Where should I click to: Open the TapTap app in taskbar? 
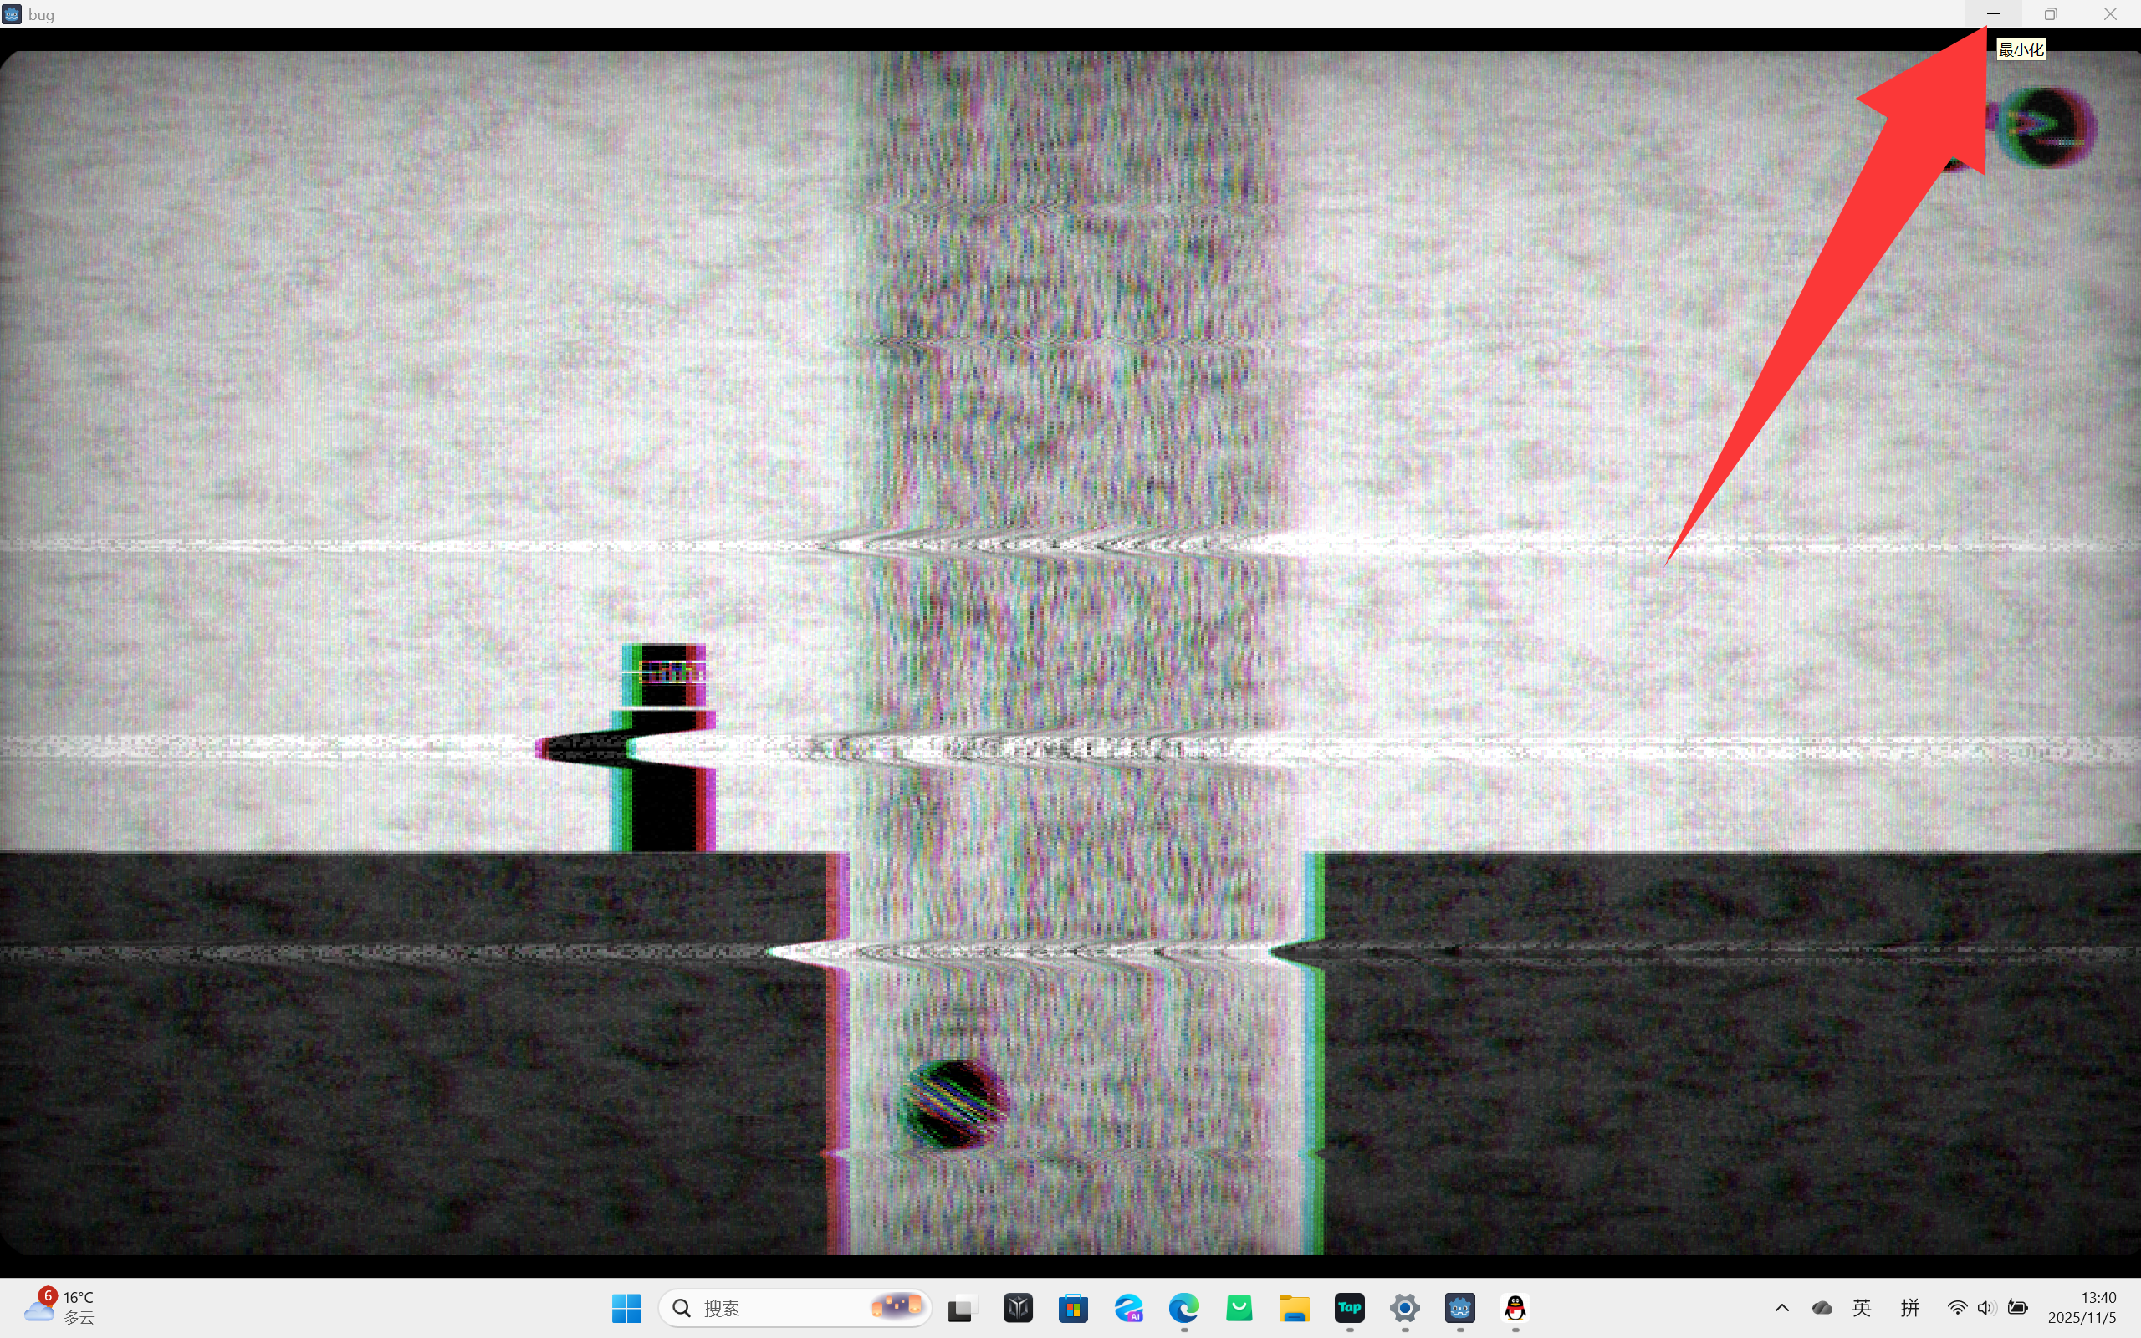point(1349,1307)
